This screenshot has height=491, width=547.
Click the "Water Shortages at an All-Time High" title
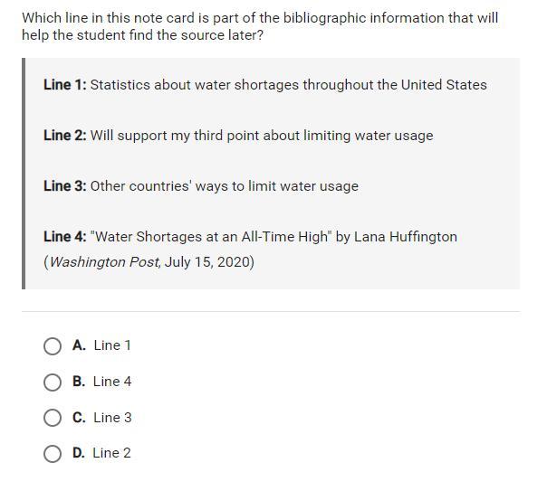click(211, 237)
